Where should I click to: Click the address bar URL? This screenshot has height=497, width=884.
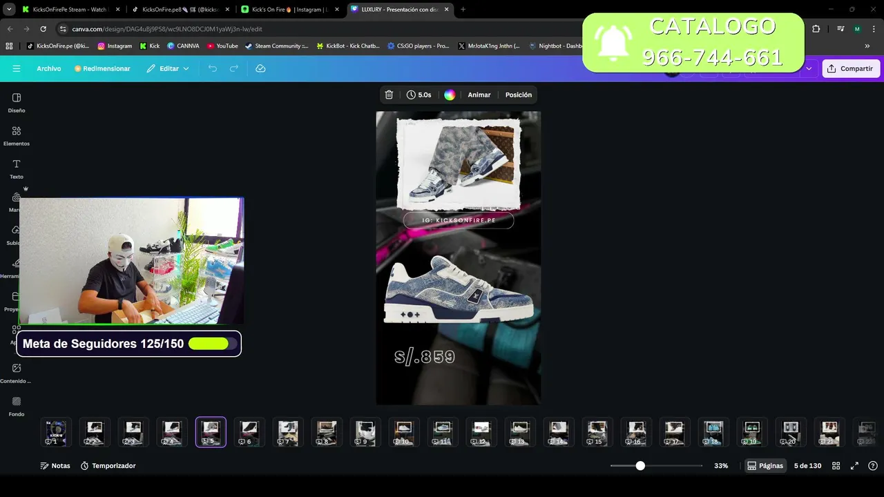coord(167,29)
